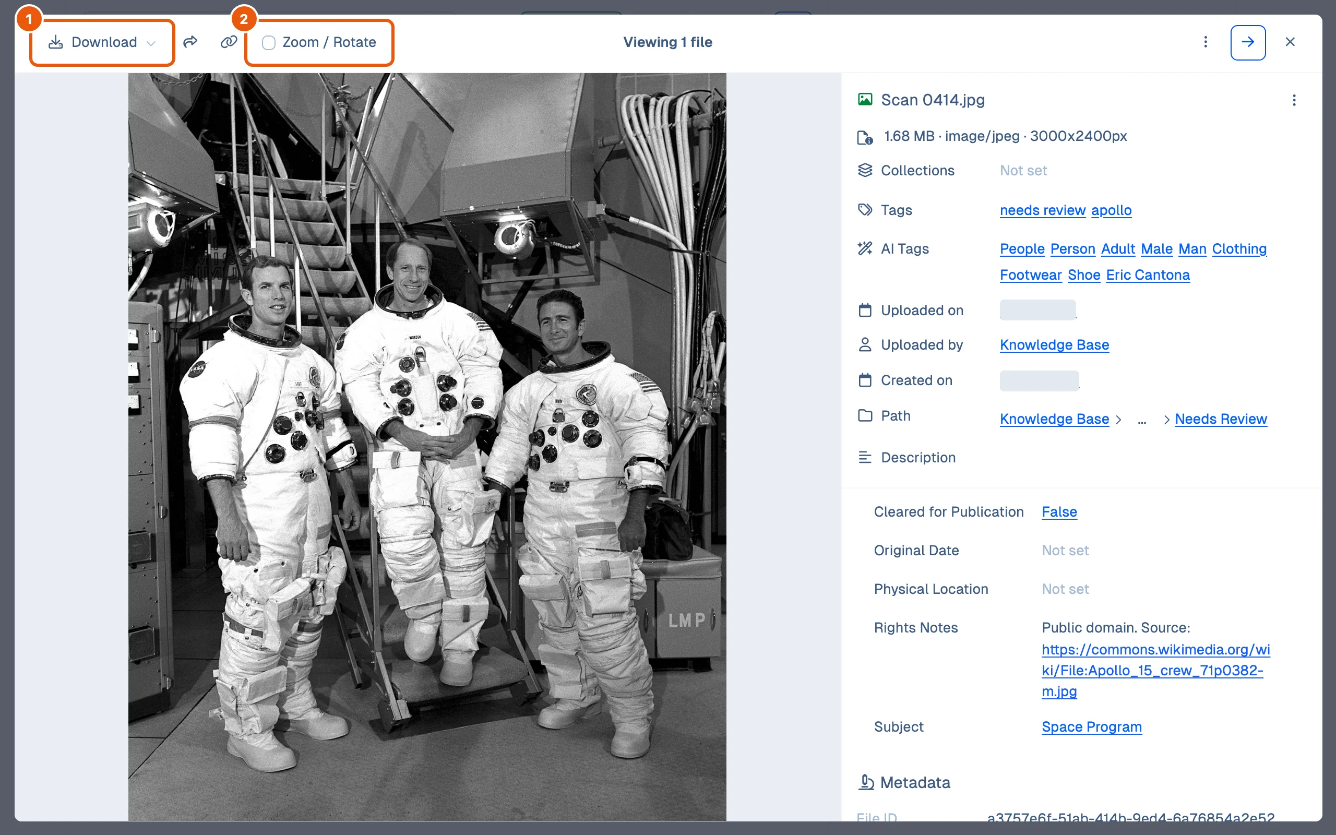Copy link using the chain icon
This screenshot has height=835, width=1336.
[229, 42]
